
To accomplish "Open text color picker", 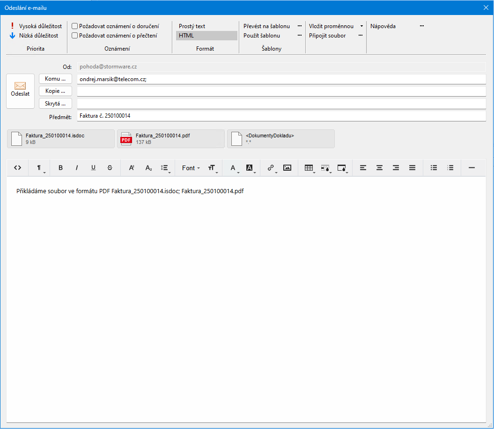I will click(x=233, y=168).
